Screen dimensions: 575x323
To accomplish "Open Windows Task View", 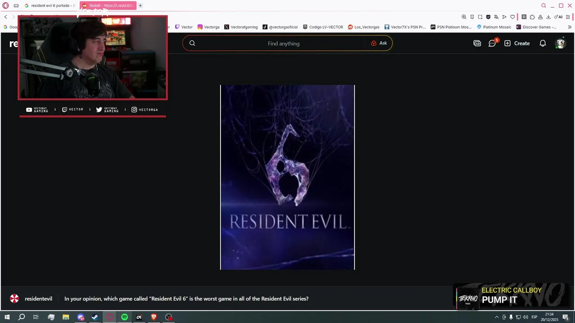I will (36, 317).
